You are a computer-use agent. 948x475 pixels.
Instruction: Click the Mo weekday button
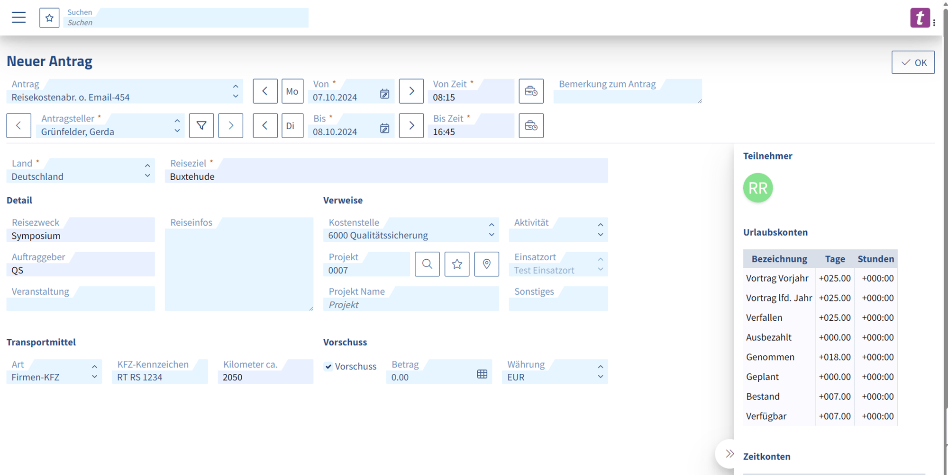click(292, 91)
